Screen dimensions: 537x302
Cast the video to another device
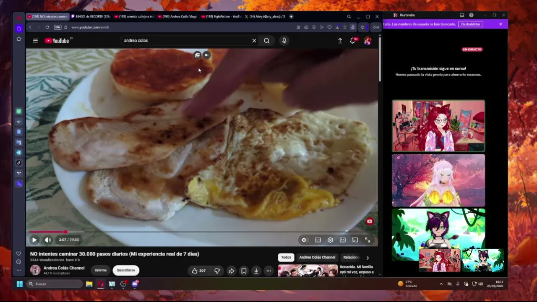[x=355, y=240]
